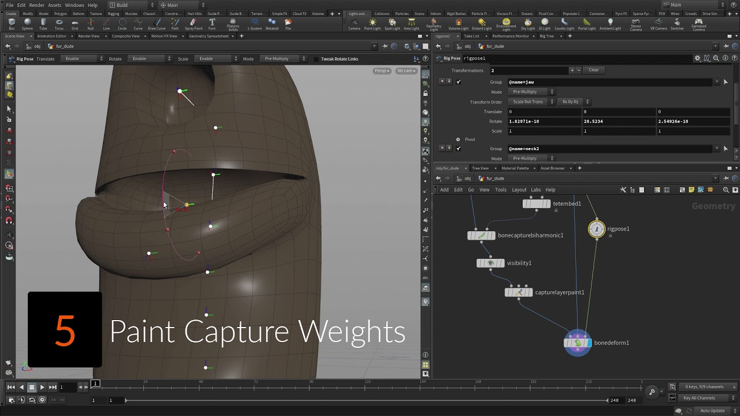Open the network Labs menu
The width and height of the screenshot is (740, 416).
pos(536,190)
